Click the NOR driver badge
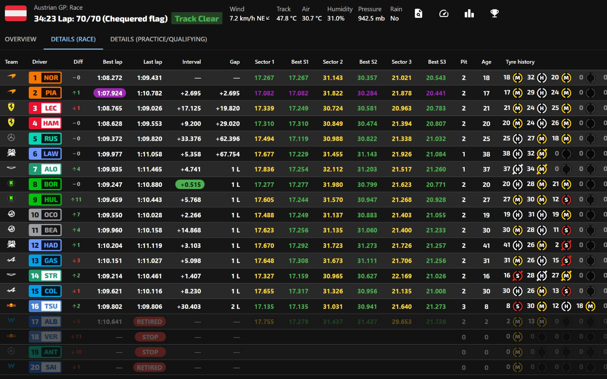Image resolution: width=607 pixels, height=379 pixels. pyautogui.click(x=45, y=78)
